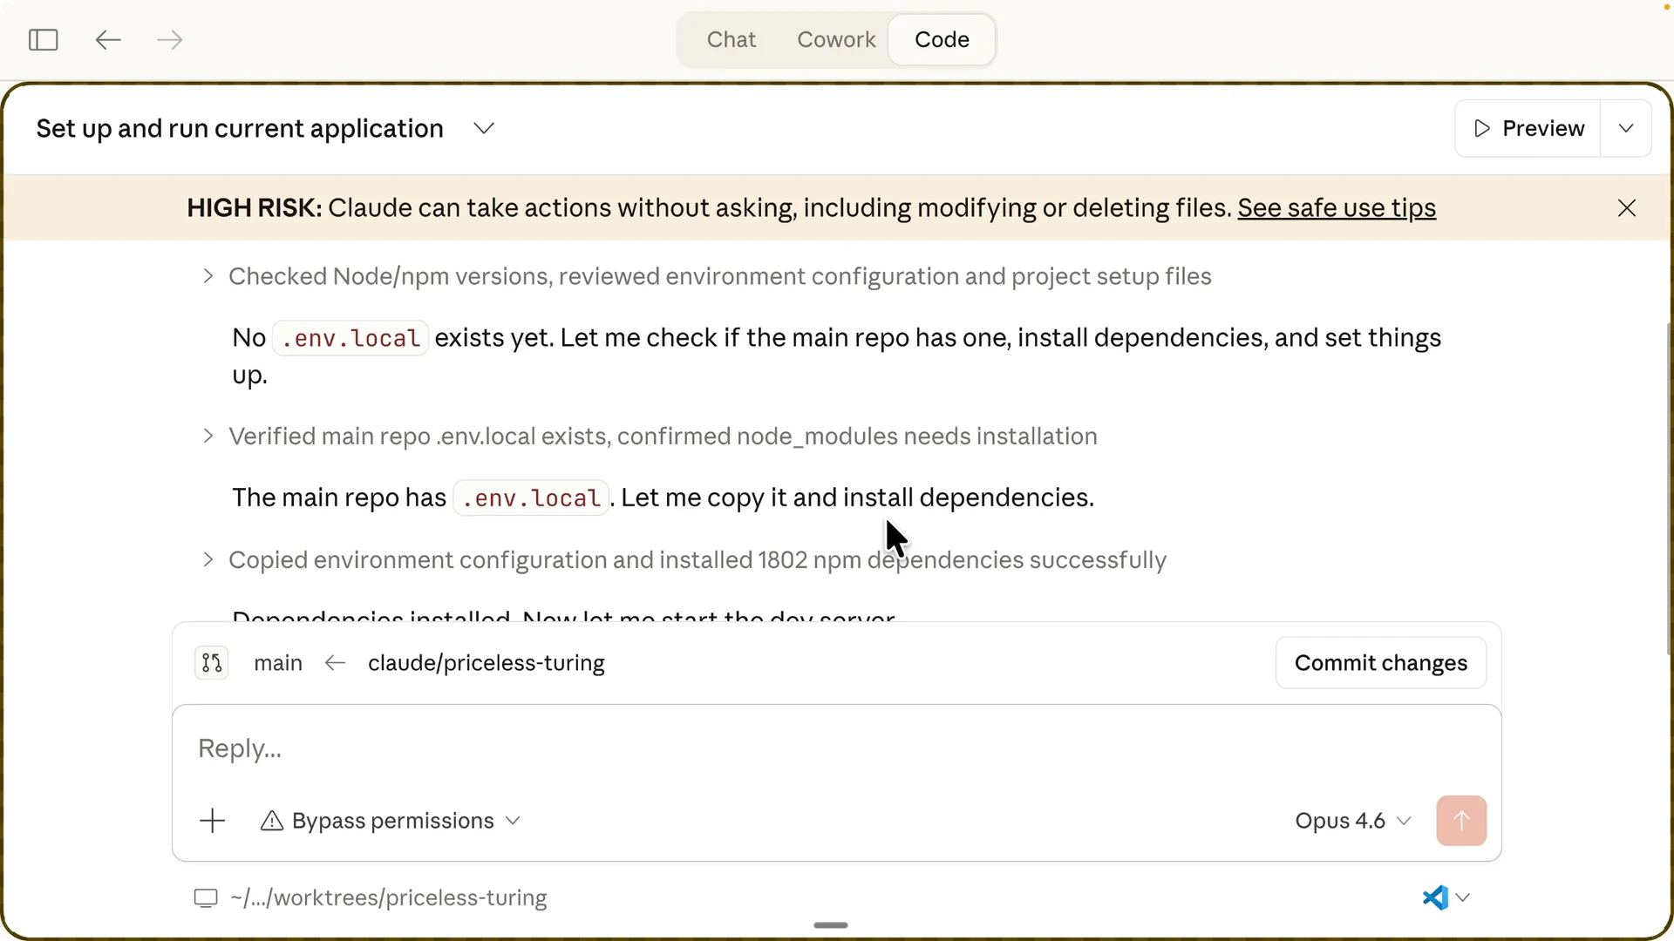
Task: Click the Commit changes button
Action: tap(1381, 663)
